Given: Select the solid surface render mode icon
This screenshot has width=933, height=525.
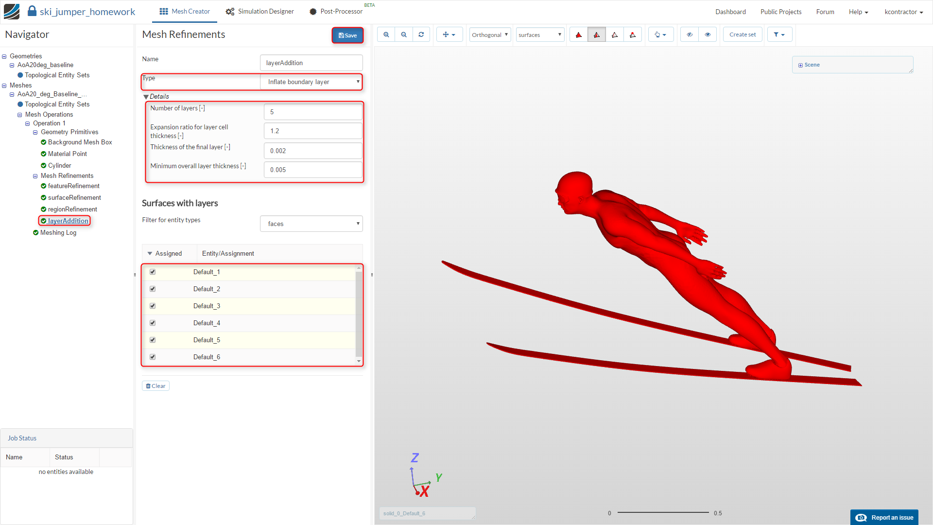Looking at the screenshot, I should coord(579,35).
